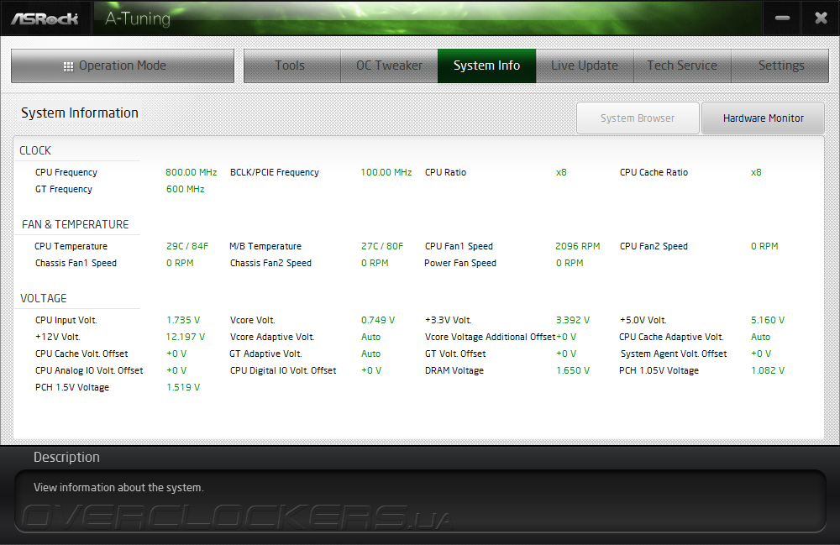Click the Vcore Voltage Additional Offset label
The width and height of the screenshot is (840, 545).
click(x=491, y=337)
